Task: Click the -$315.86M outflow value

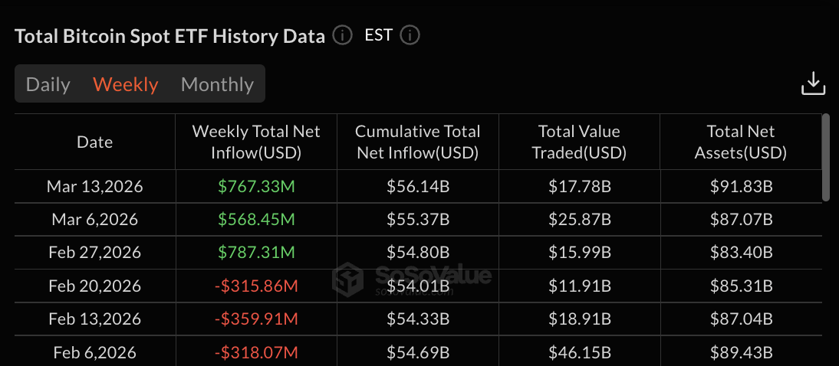Action: pos(256,286)
